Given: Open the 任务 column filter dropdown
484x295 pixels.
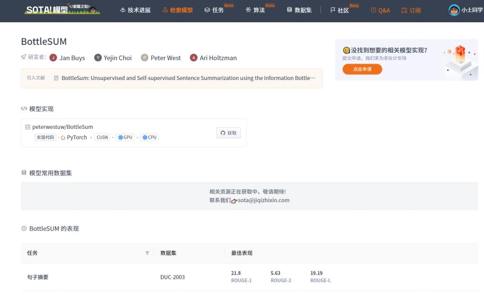Looking at the screenshot, I should tap(147, 253).
